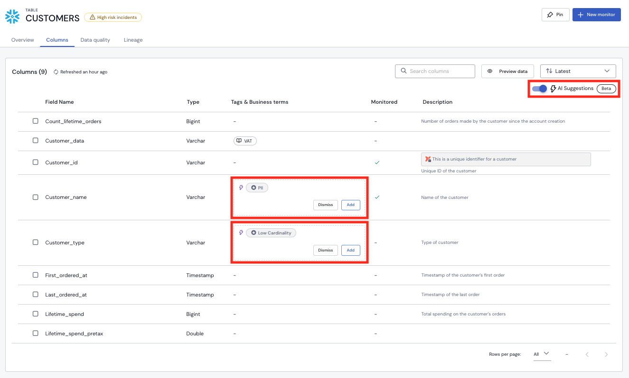Add the suggested PII tag

click(350, 205)
